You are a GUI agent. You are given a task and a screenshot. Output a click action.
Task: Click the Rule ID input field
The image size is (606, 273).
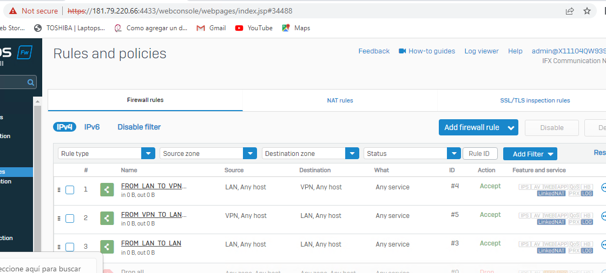point(480,154)
